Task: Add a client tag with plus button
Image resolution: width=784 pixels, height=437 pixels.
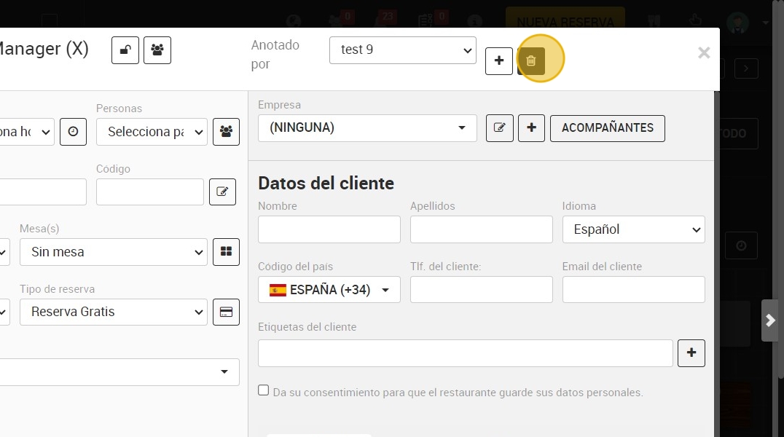Action: pyautogui.click(x=691, y=353)
